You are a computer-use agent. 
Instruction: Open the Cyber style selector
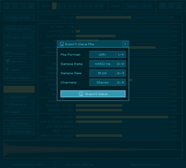tap(132, 6)
